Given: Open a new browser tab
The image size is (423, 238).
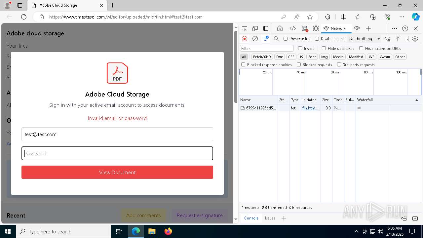Looking at the screenshot, I should click(x=113, y=5).
